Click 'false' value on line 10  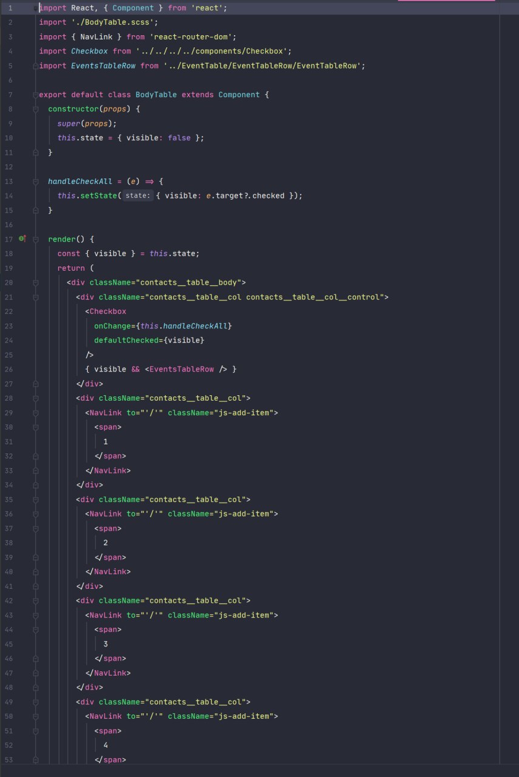[179, 138]
